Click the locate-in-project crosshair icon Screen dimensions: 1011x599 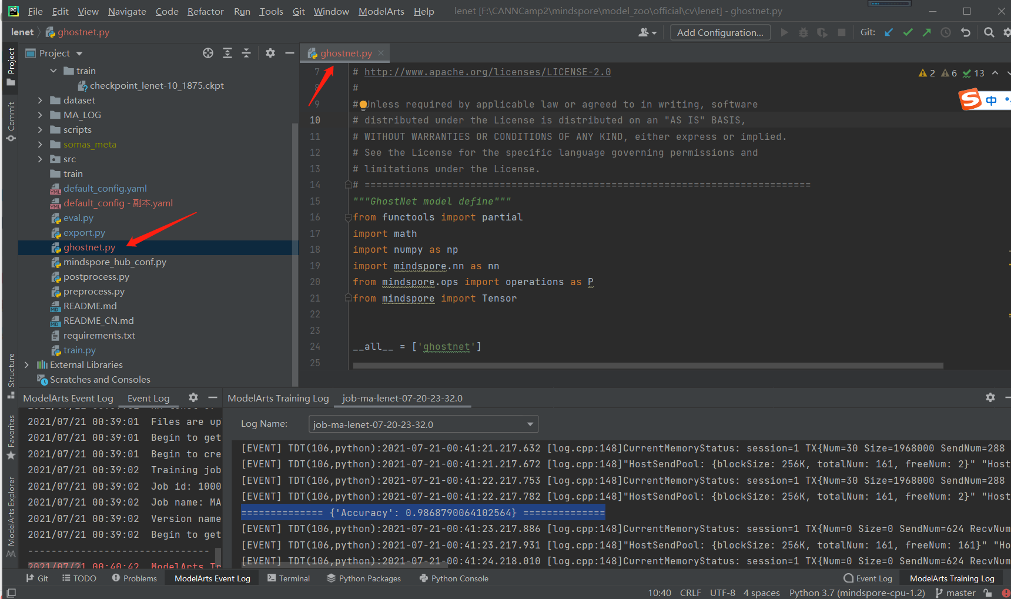coord(208,53)
